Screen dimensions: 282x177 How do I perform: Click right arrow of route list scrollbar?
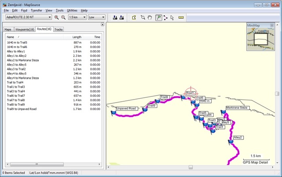tap(99, 164)
